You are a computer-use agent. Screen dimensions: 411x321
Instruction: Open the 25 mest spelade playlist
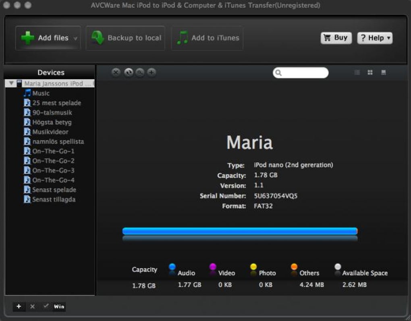pyautogui.click(x=57, y=103)
